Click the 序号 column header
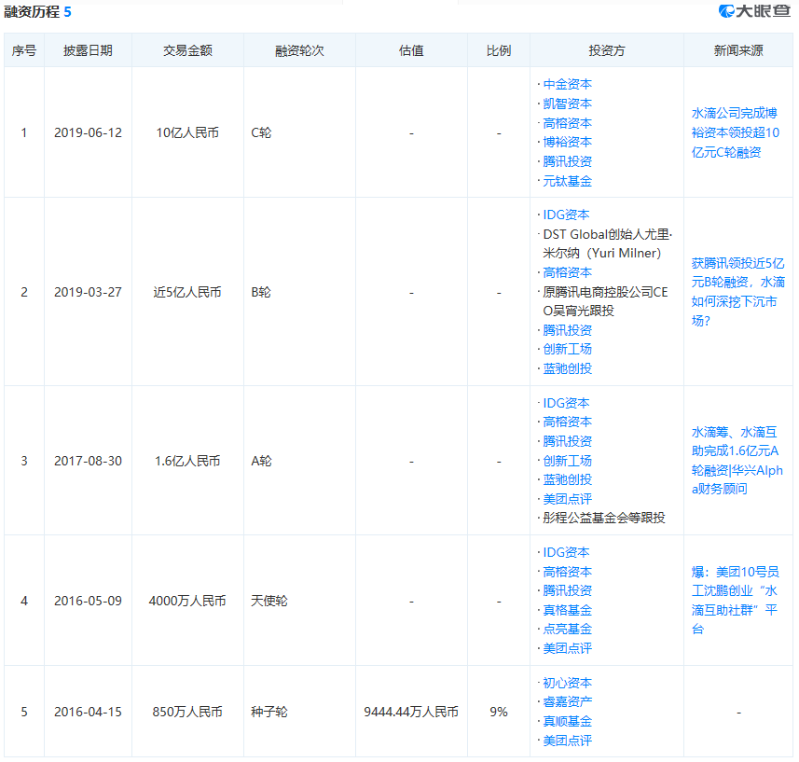The image size is (799, 762). [x=24, y=50]
